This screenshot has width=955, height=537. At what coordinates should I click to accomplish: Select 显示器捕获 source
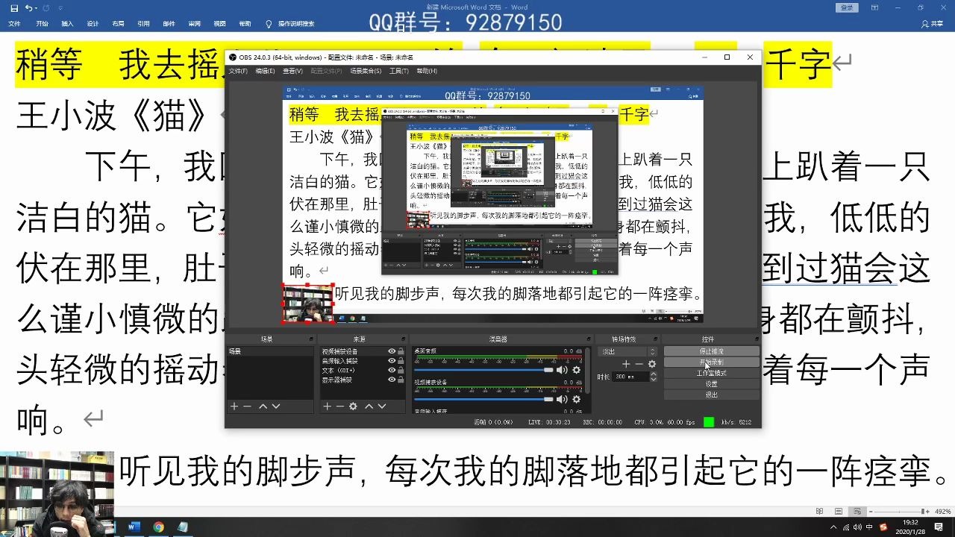(336, 380)
